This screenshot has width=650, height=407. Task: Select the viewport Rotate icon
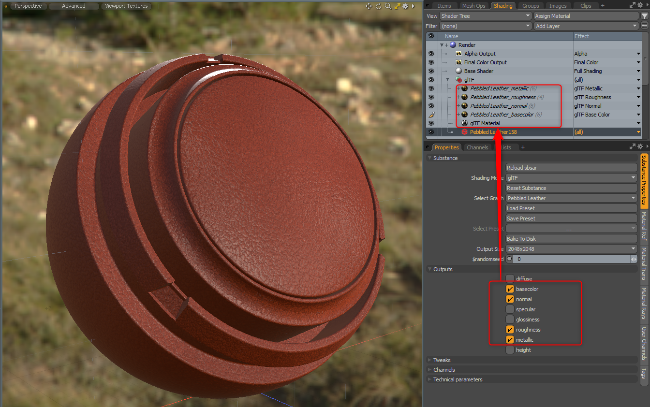378,6
